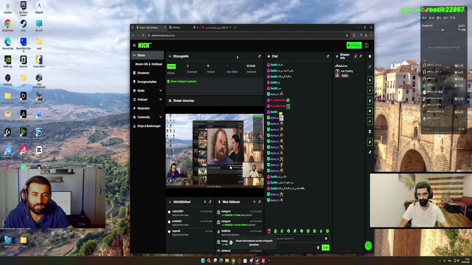
Task: Open ALMDAR2 in the Aktivitätsfeed
Action: coord(177,221)
